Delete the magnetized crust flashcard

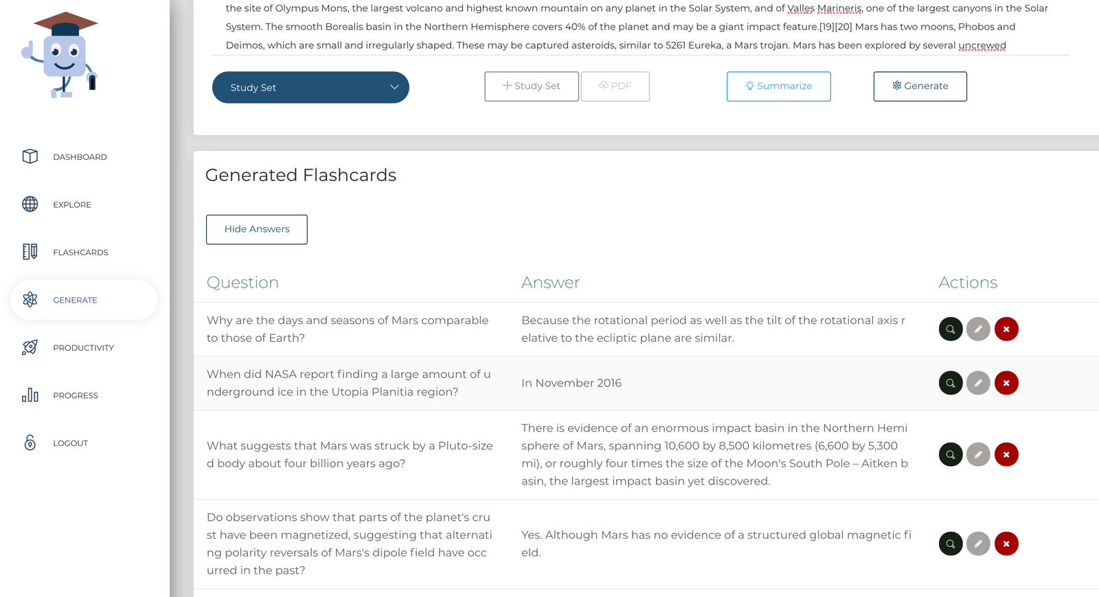click(x=1006, y=543)
